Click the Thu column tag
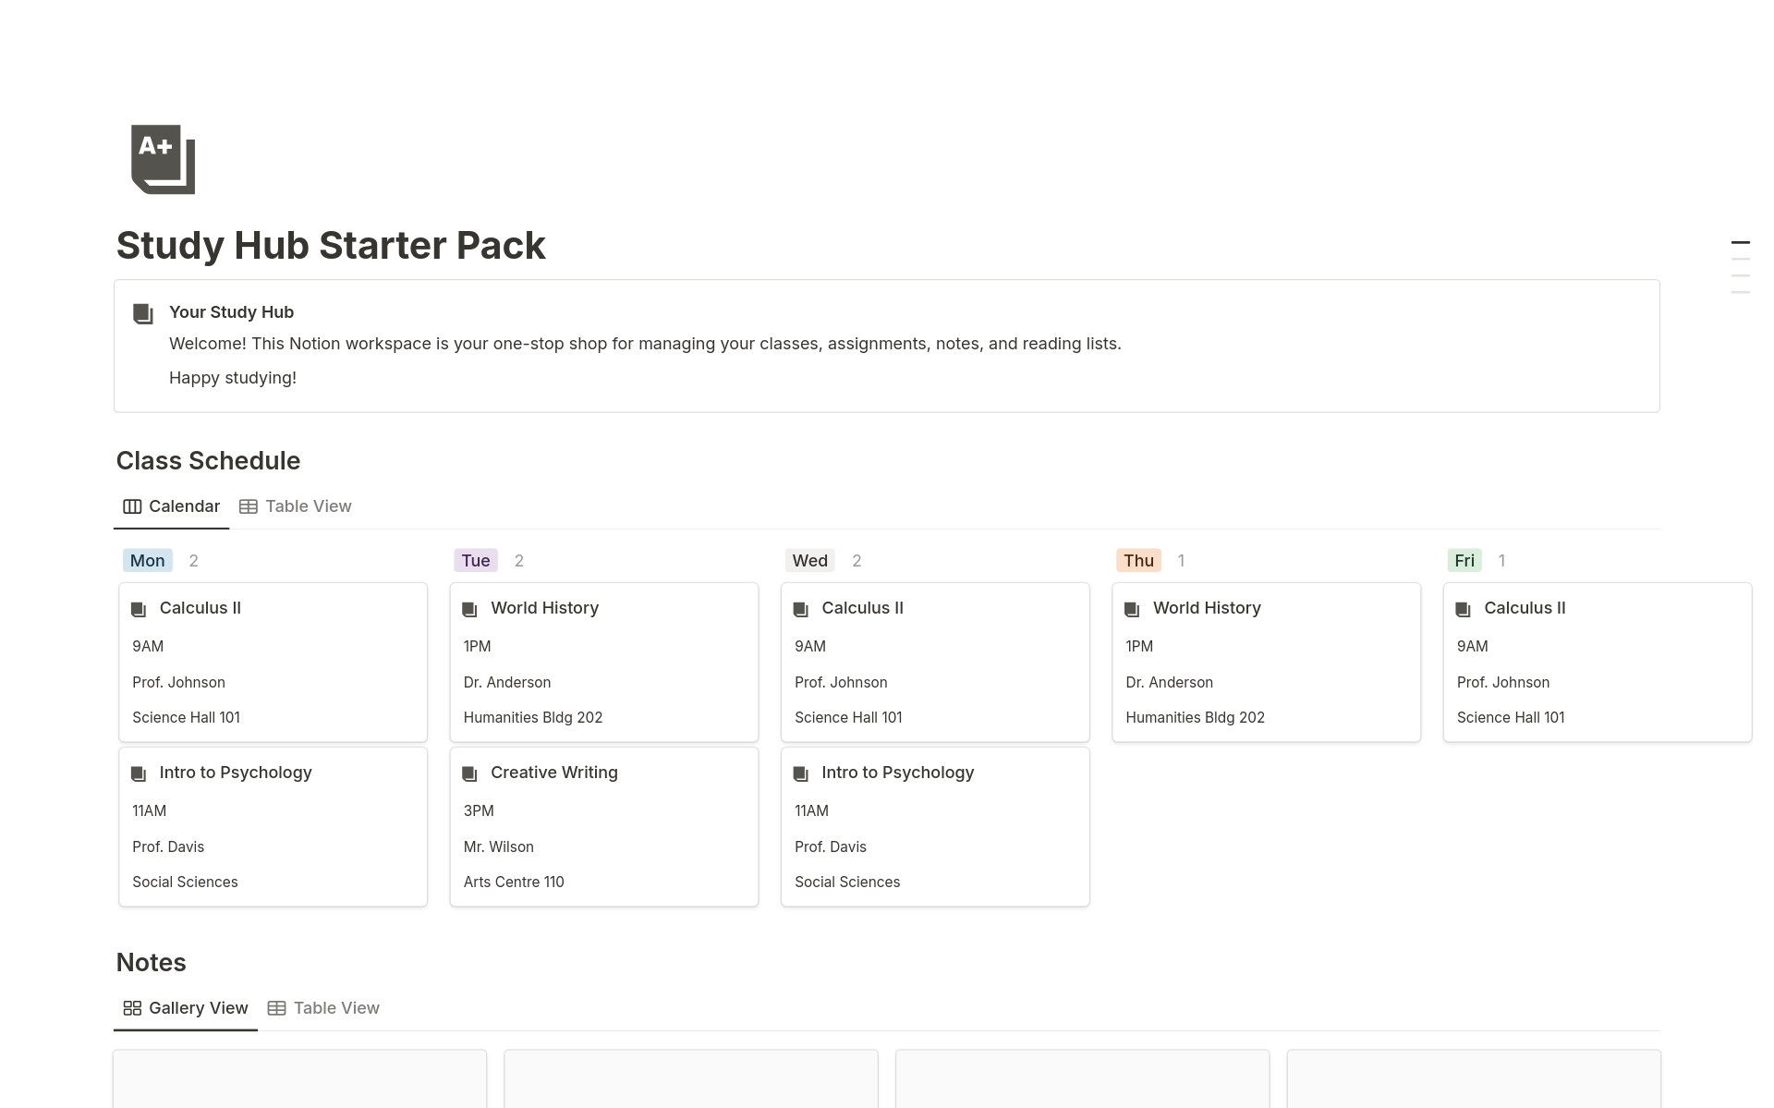The image size is (1774, 1108). tap(1138, 561)
